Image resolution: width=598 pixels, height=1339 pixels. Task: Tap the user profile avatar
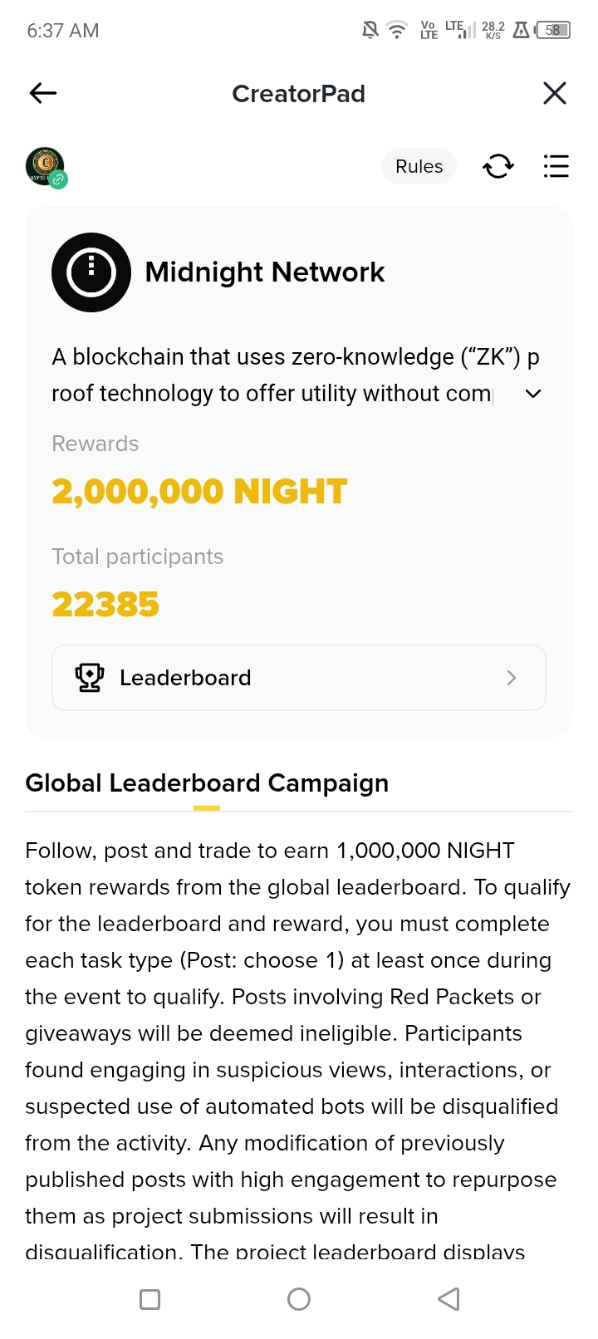coord(45,165)
